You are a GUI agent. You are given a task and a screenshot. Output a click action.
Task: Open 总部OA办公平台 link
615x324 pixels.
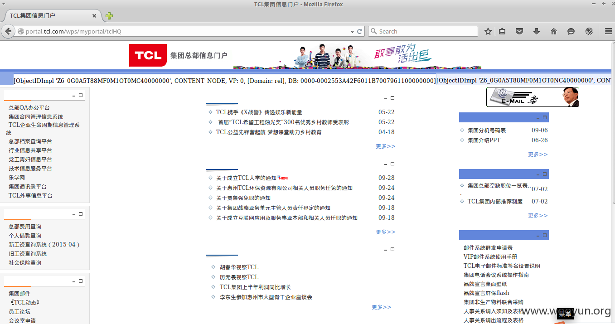(29, 108)
